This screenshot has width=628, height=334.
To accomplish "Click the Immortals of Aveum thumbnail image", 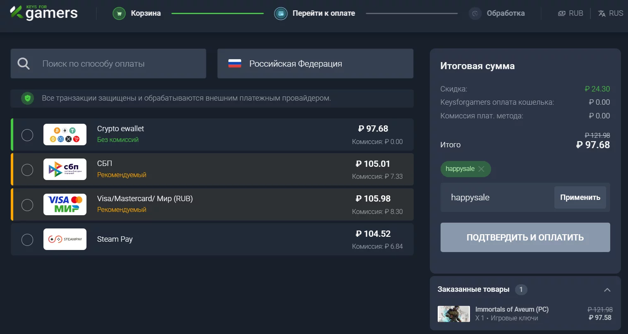I will pos(454,314).
